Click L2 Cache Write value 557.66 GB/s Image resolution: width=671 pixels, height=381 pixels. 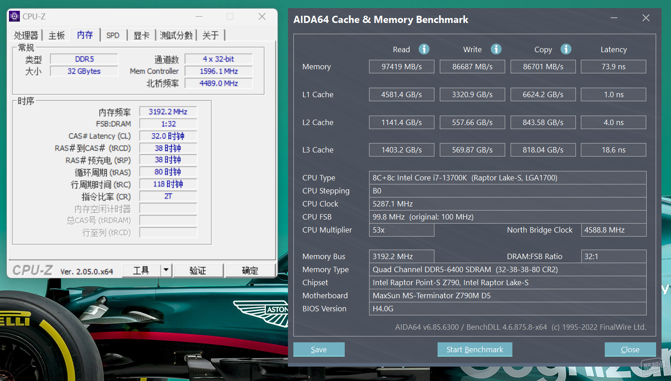tap(472, 122)
